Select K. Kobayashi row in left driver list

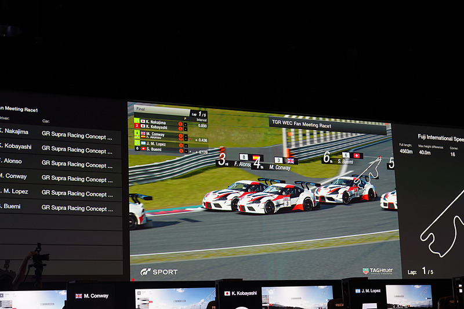(x=61, y=148)
